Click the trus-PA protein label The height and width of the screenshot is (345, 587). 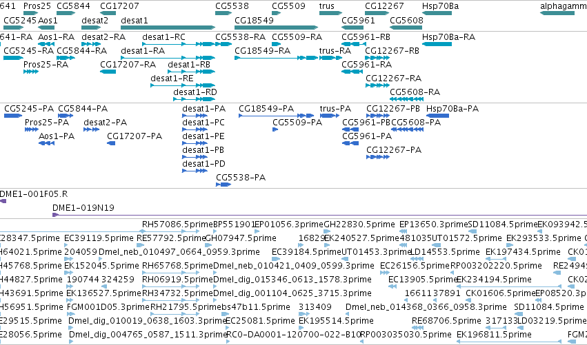(x=335, y=109)
